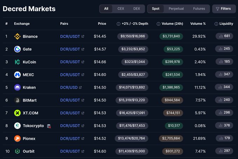Open KuCoin DCR/USDT pair link
Image resolution: width=238 pixels, height=159 pixels.
[70, 62]
